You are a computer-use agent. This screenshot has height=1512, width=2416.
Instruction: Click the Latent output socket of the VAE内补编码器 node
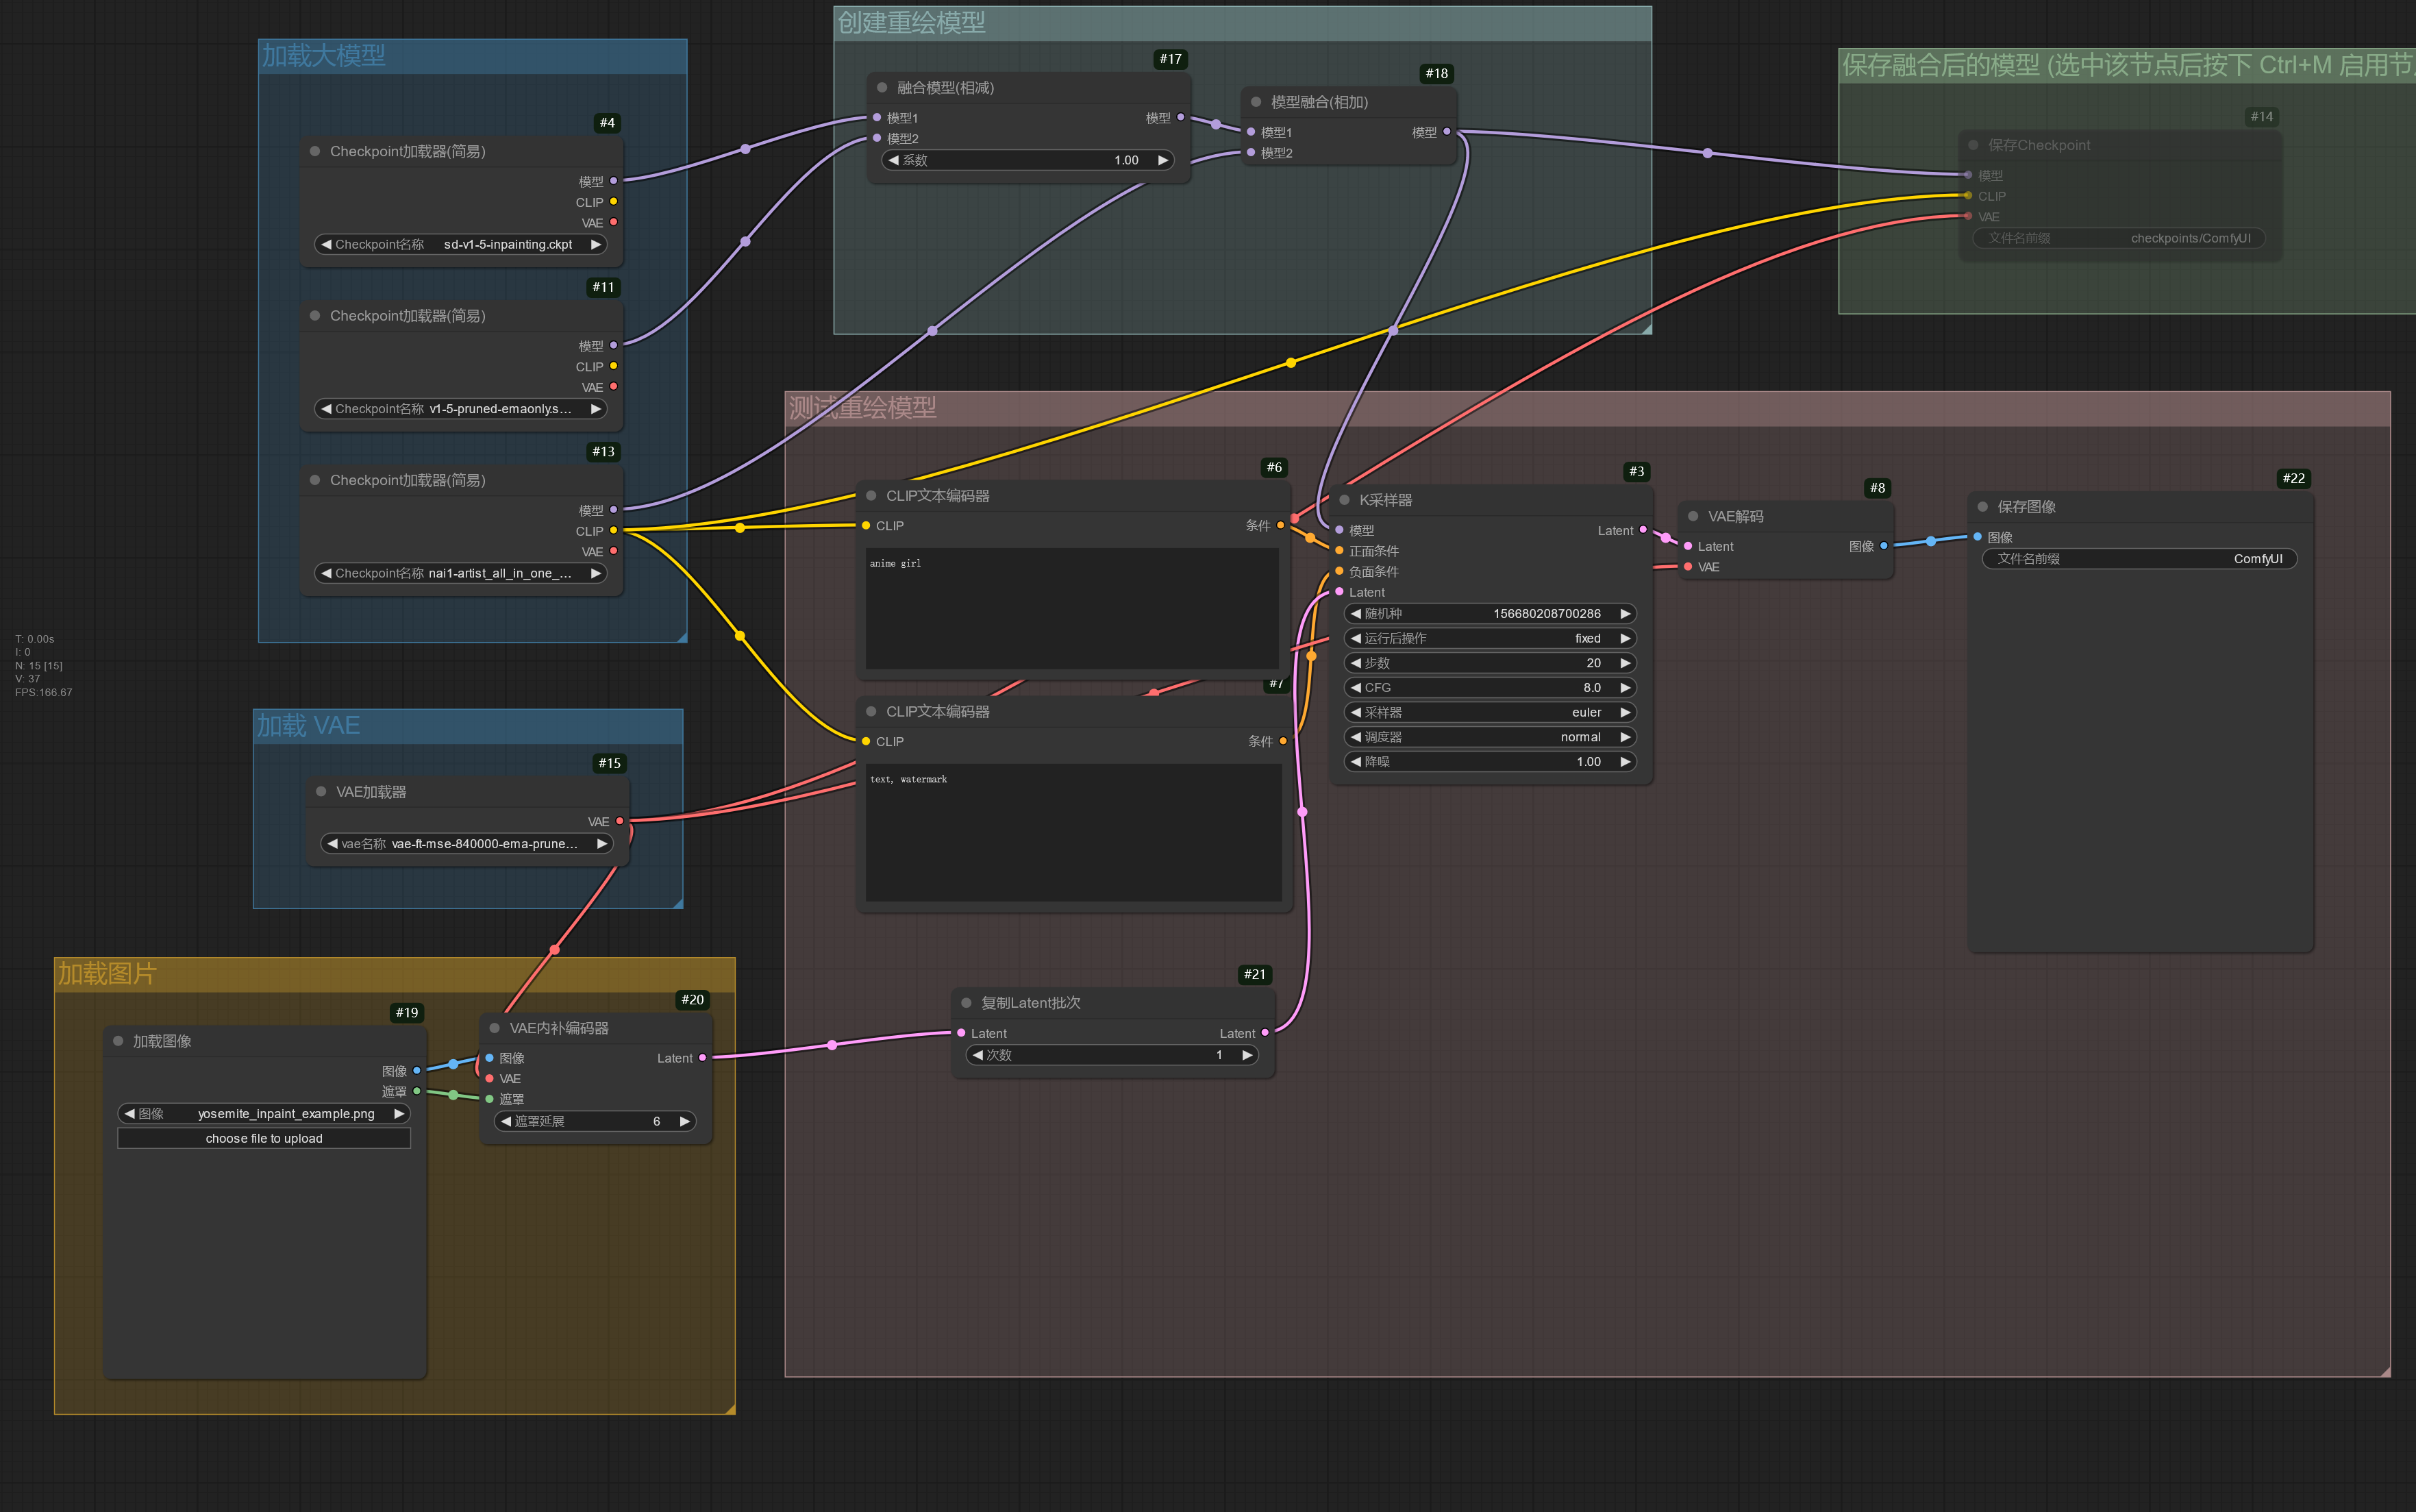tap(703, 1057)
